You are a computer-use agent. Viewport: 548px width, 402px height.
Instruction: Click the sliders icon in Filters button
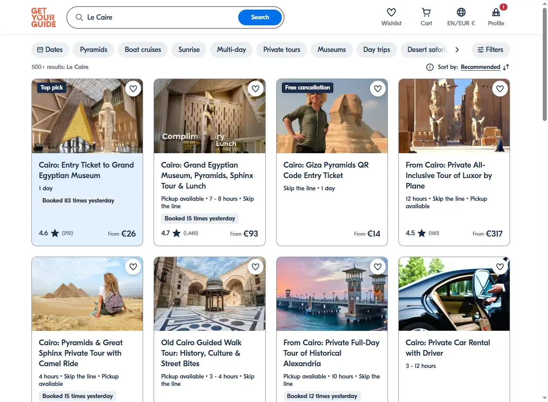click(x=480, y=50)
